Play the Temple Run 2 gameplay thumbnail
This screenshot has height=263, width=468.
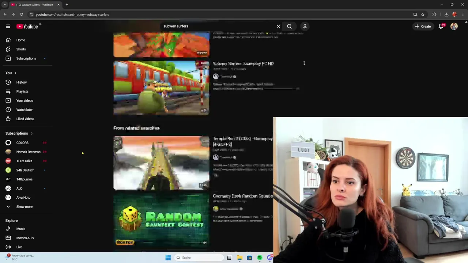coord(161,163)
